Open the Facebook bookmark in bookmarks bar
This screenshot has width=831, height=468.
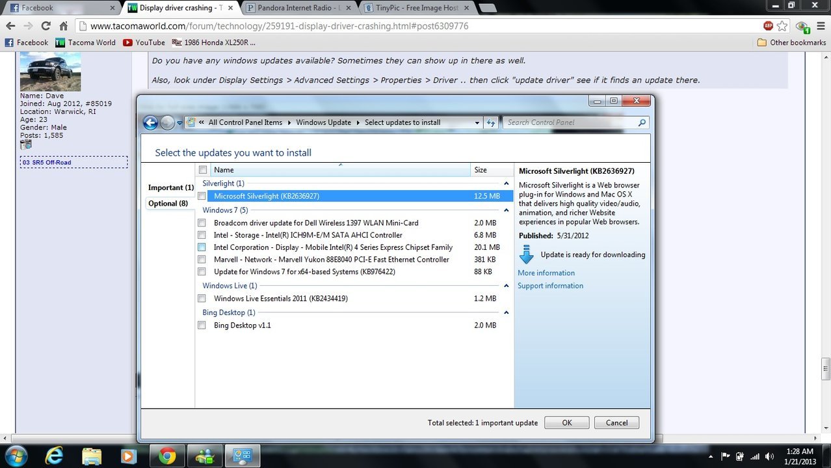click(27, 42)
